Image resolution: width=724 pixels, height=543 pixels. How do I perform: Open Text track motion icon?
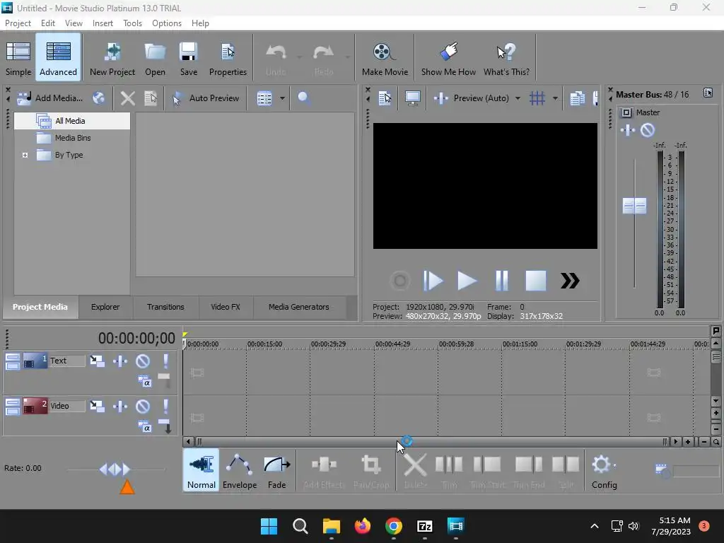(x=97, y=361)
